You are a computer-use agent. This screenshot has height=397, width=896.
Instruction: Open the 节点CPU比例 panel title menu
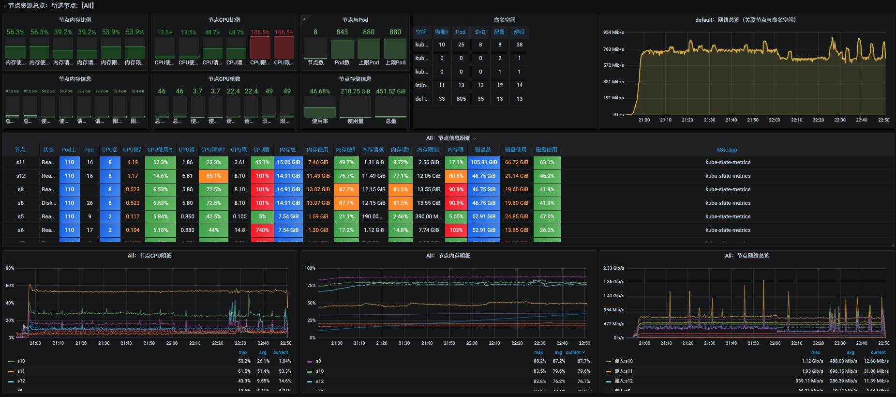pyautogui.click(x=224, y=20)
